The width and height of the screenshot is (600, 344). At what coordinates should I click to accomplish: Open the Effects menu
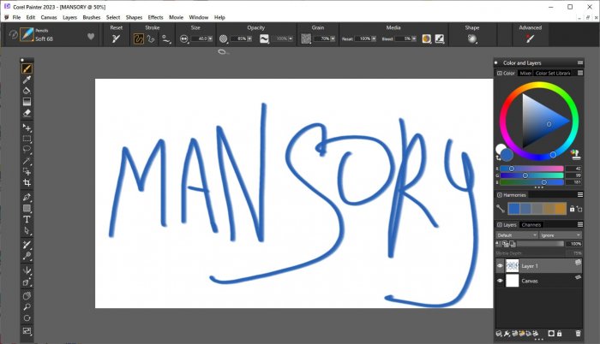point(155,17)
